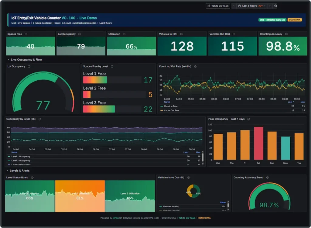The width and height of the screenshot is (311, 228).
Task: Show Counting Accuracy panel description icon
Action: [x=286, y=34]
